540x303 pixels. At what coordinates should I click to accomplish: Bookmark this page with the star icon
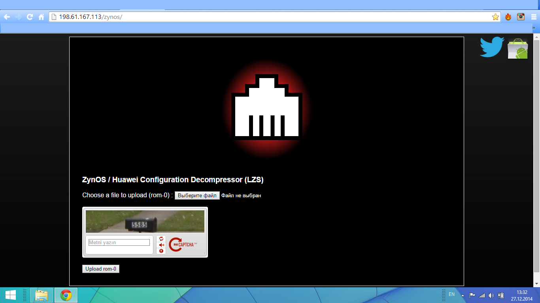495,17
